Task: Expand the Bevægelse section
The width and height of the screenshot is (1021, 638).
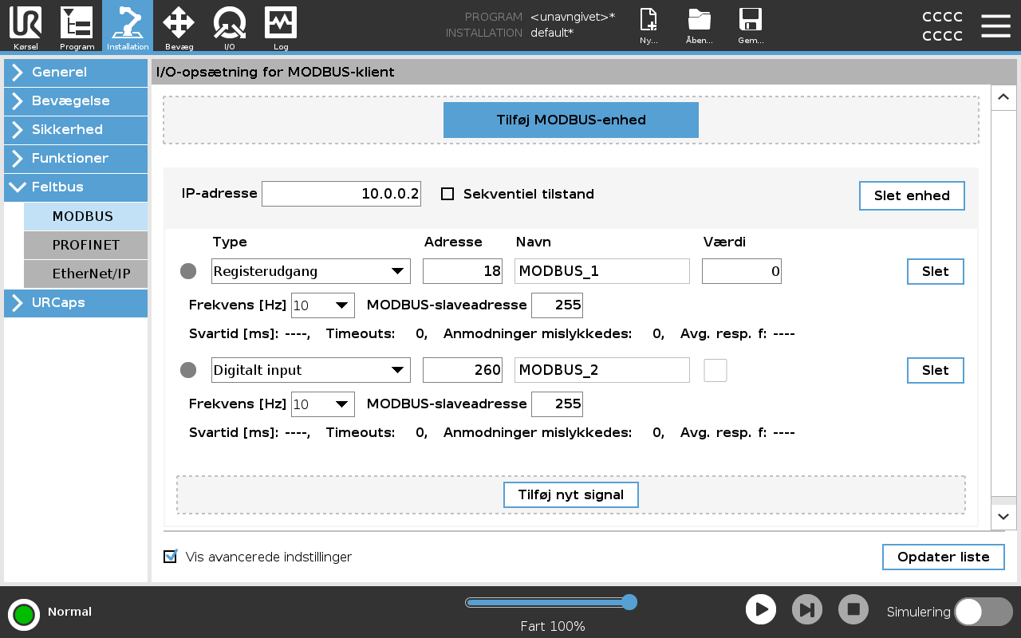Action: (76, 100)
